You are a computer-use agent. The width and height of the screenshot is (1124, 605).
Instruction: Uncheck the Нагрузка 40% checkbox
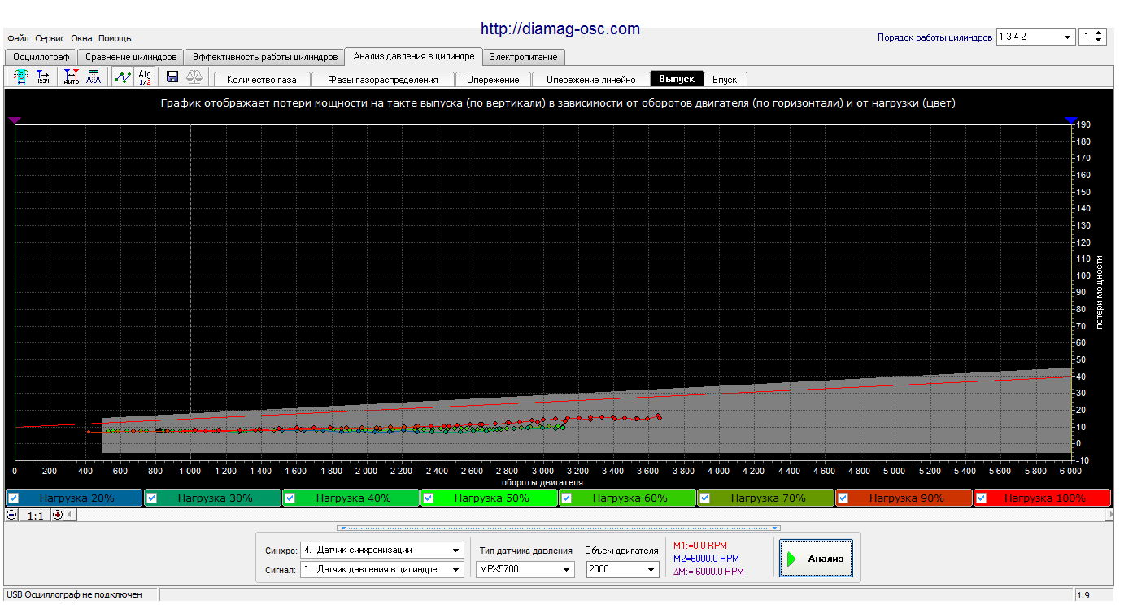[x=290, y=498]
